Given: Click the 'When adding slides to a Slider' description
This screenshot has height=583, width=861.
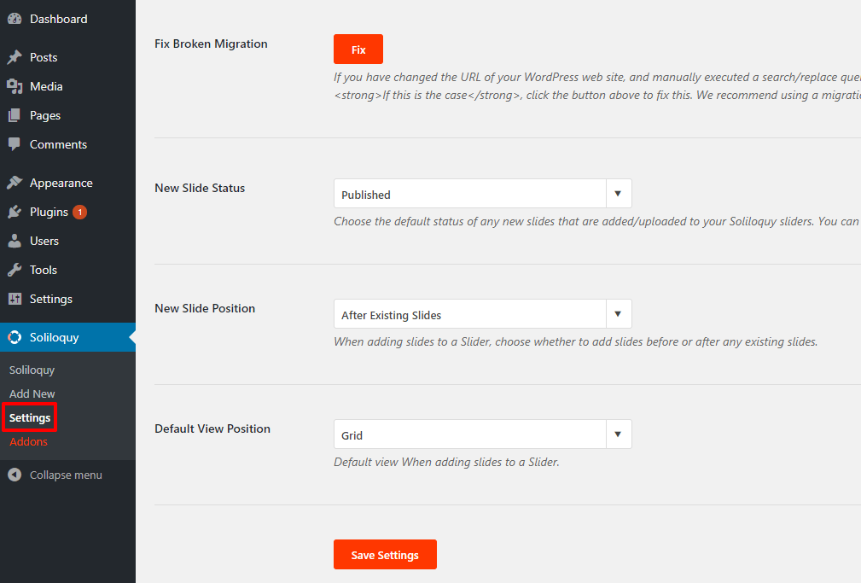Looking at the screenshot, I should pyautogui.click(x=575, y=341).
